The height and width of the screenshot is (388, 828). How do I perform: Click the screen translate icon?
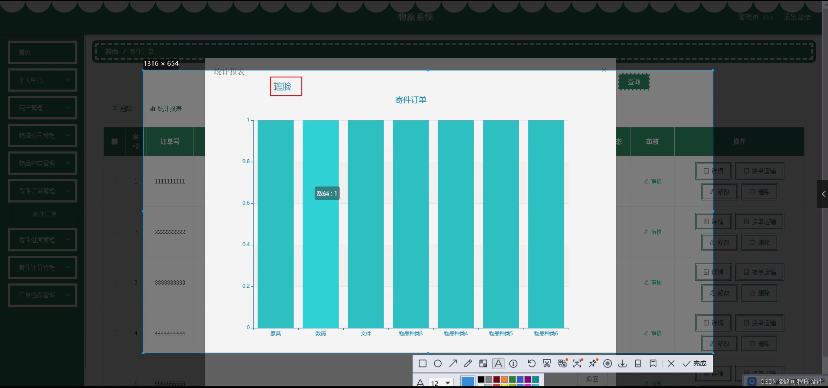pyautogui.click(x=562, y=363)
